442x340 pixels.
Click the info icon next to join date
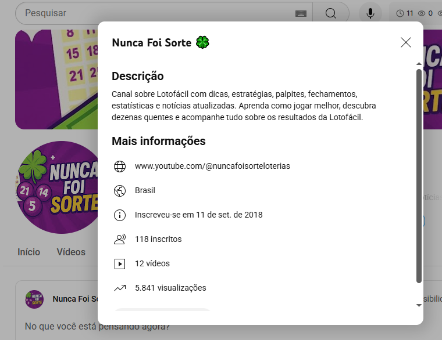pos(120,215)
